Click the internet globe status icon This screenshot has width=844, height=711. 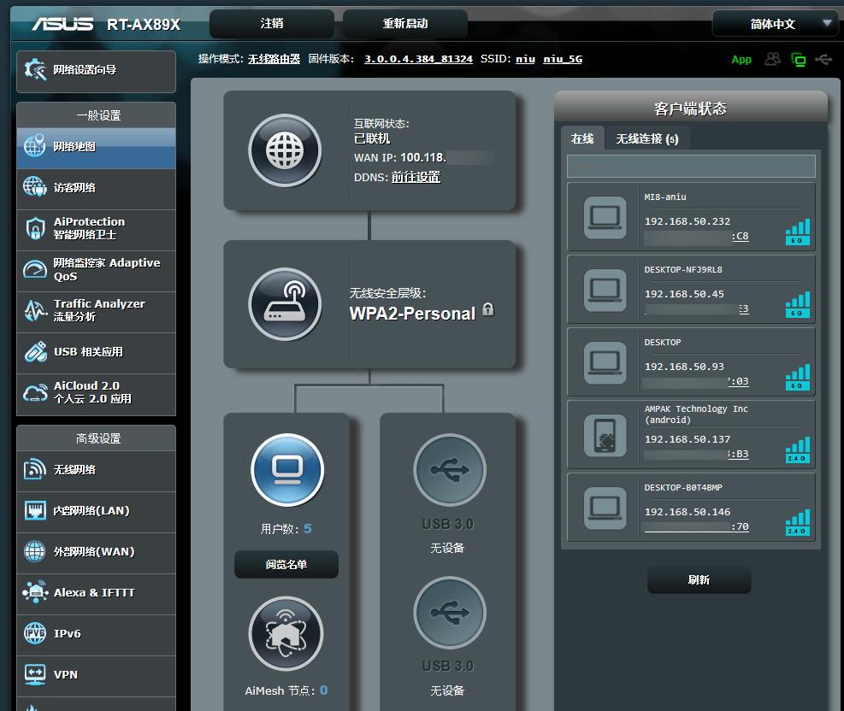[x=285, y=151]
